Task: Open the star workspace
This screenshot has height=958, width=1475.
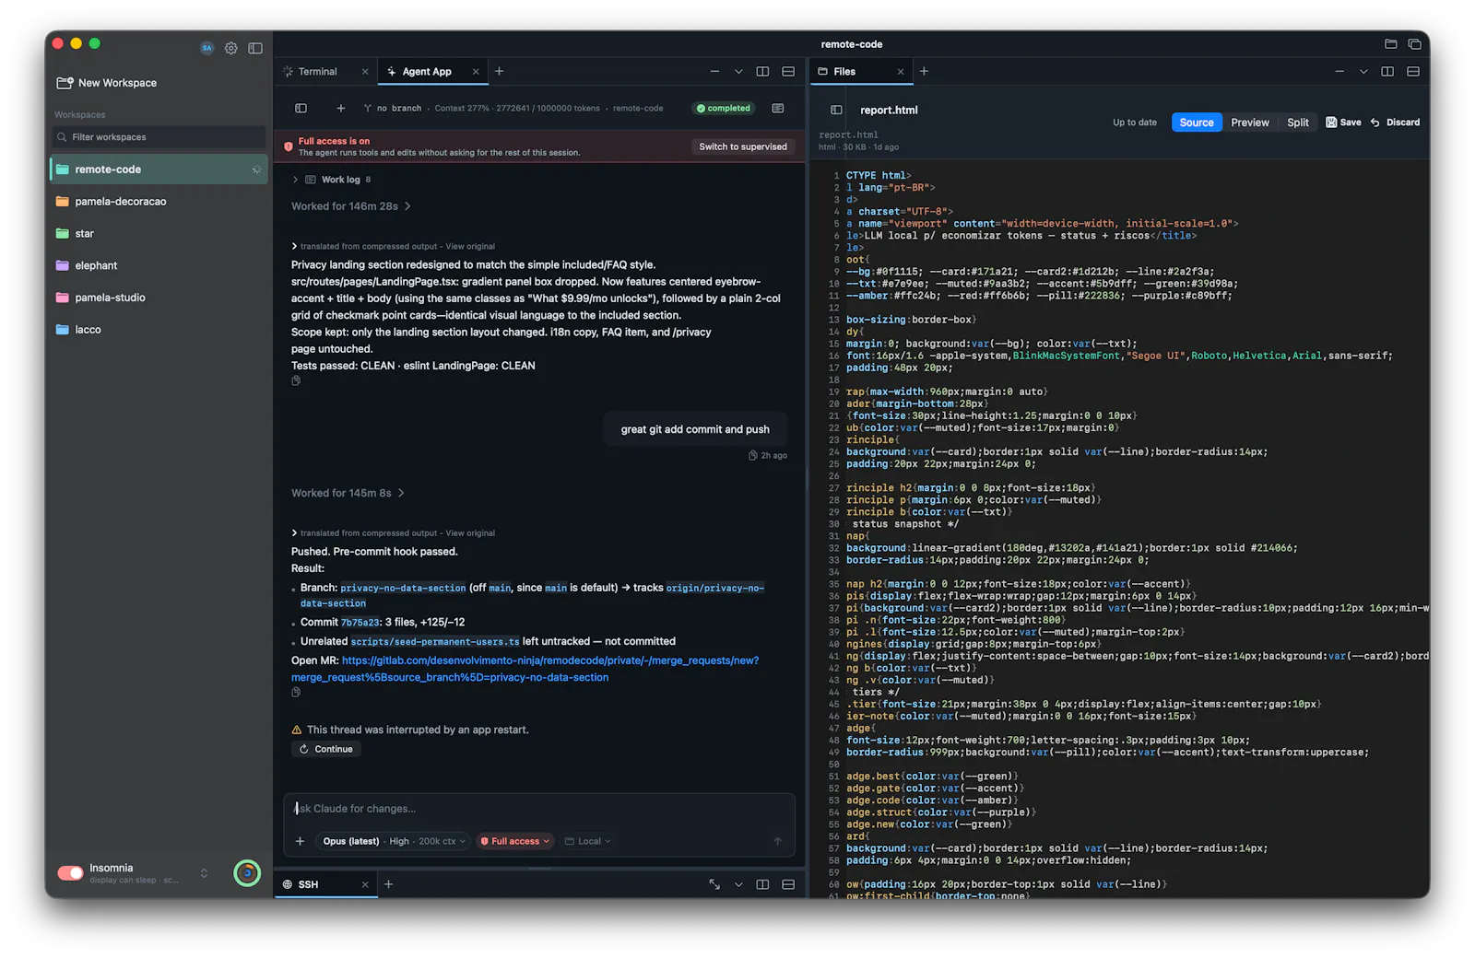Action: tap(159, 234)
